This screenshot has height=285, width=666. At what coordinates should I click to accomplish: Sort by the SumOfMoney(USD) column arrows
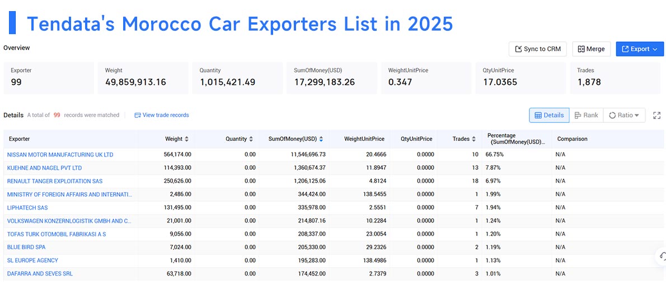[321, 139]
